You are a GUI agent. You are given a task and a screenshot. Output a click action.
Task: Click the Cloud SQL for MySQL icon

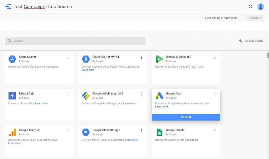pyautogui.click(x=86, y=59)
